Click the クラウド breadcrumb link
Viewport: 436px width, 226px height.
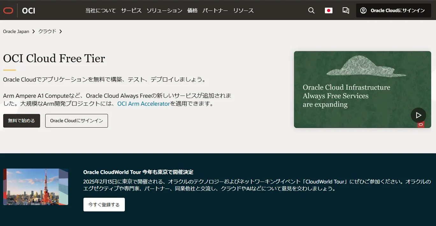tap(47, 31)
